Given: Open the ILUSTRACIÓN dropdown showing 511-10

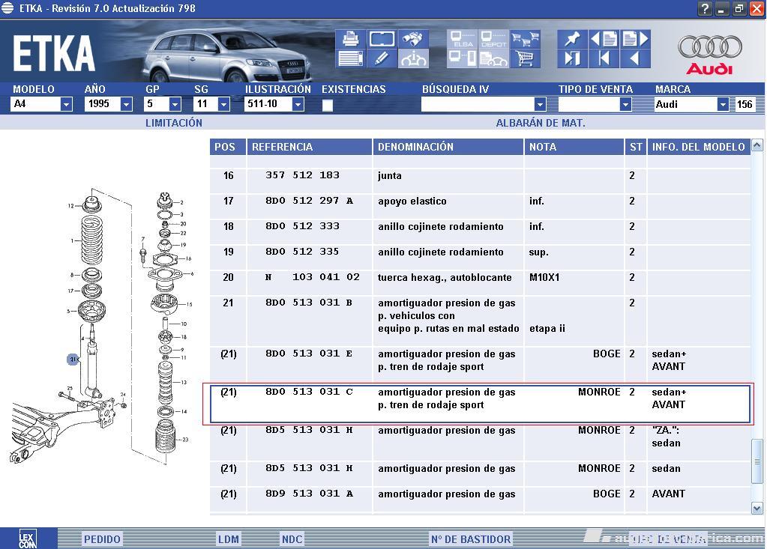Looking at the screenshot, I should tap(298, 104).
